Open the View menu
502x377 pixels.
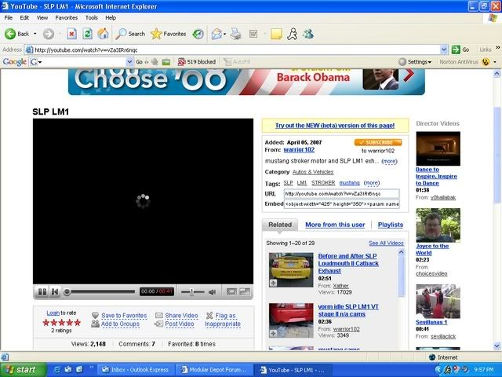coord(42,17)
